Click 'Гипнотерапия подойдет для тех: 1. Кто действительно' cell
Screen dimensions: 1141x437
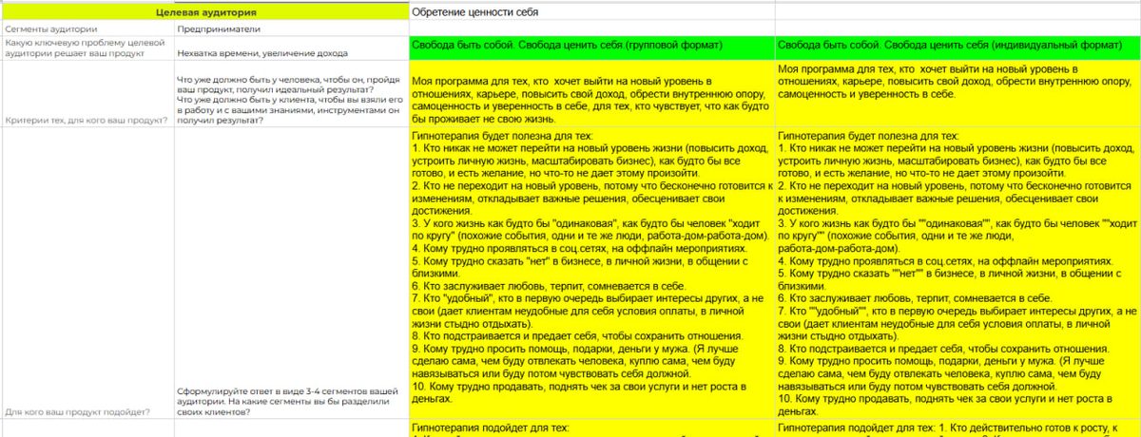coord(957,428)
